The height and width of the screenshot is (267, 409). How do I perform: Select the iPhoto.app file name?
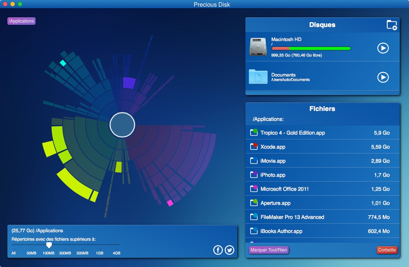pyautogui.click(x=273, y=175)
